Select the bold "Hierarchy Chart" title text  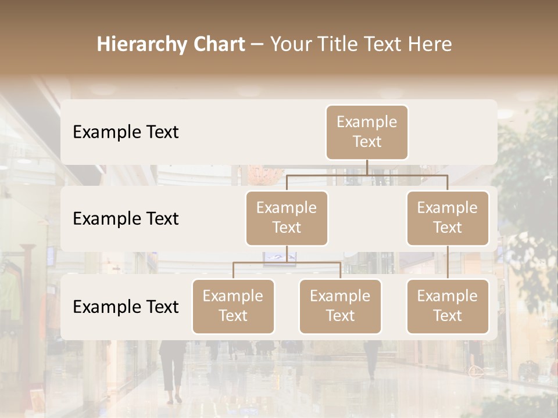point(170,45)
